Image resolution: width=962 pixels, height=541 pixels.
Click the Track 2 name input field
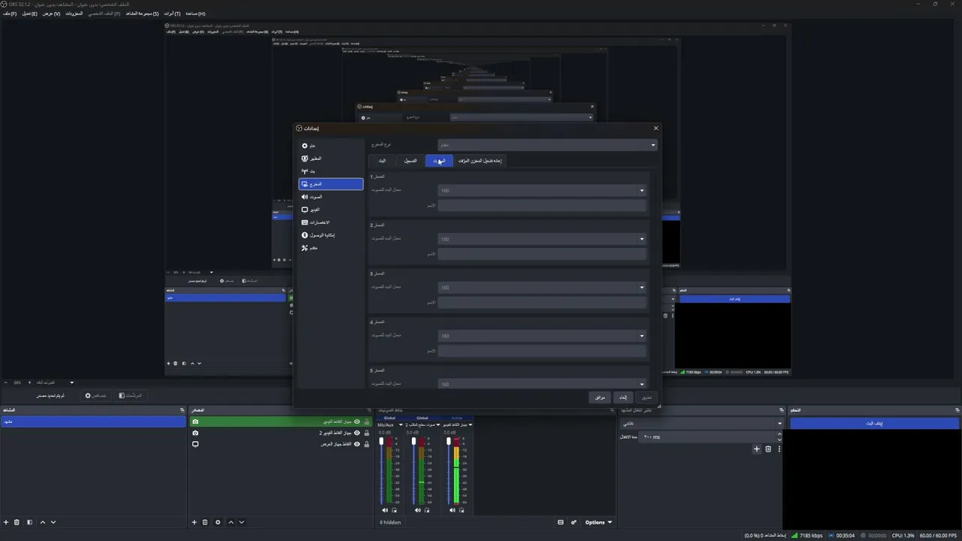(x=542, y=254)
